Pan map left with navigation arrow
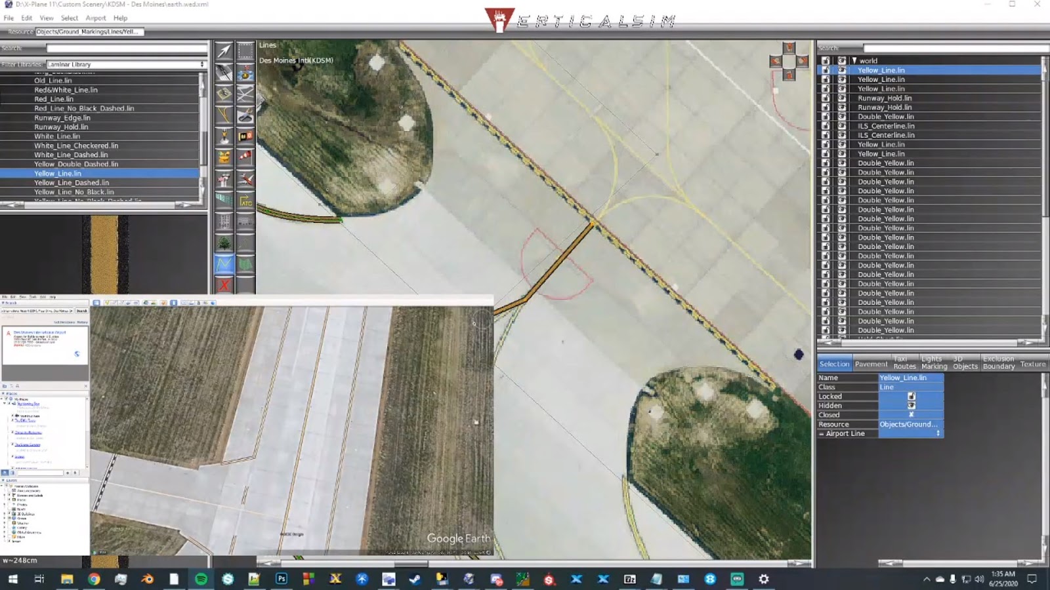The height and width of the screenshot is (590, 1050). point(776,62)
